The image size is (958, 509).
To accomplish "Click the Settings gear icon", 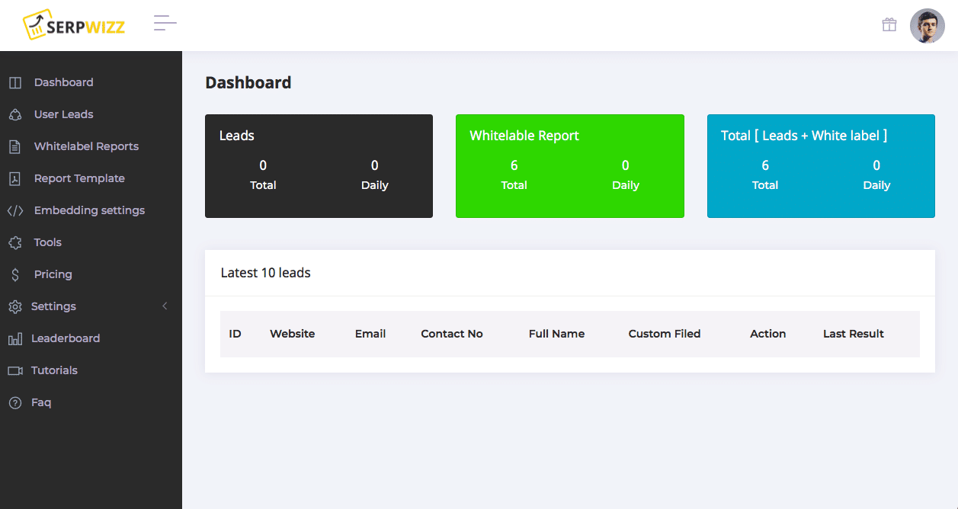I will coord(15,306).
